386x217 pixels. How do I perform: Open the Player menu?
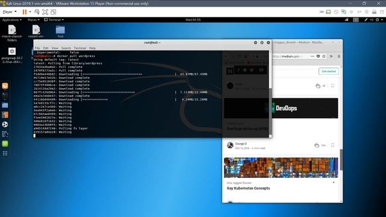pos(10,12)
